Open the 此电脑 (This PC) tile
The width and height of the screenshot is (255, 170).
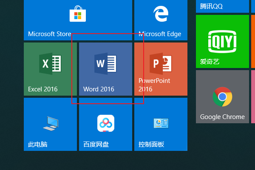50,124
